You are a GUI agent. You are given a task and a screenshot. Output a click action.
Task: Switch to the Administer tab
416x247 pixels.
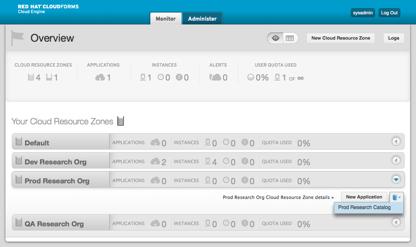202,19
